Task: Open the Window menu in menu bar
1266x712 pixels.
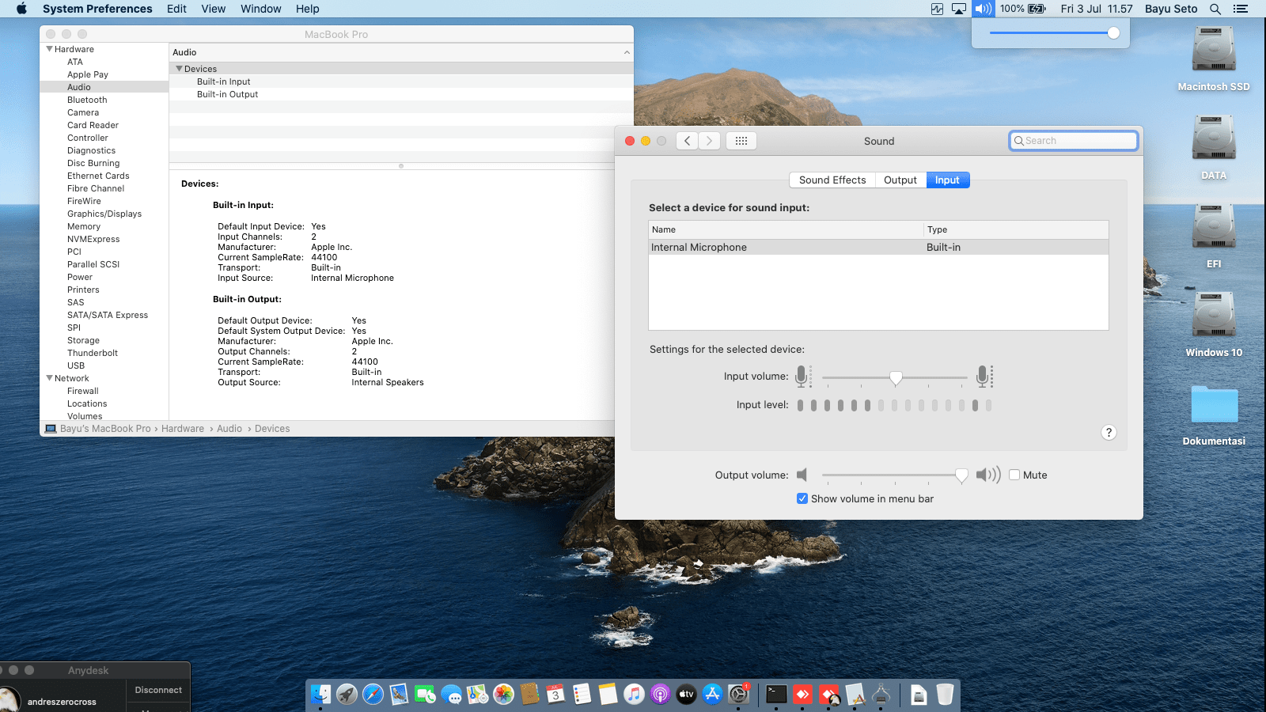Action: [260, 9]
